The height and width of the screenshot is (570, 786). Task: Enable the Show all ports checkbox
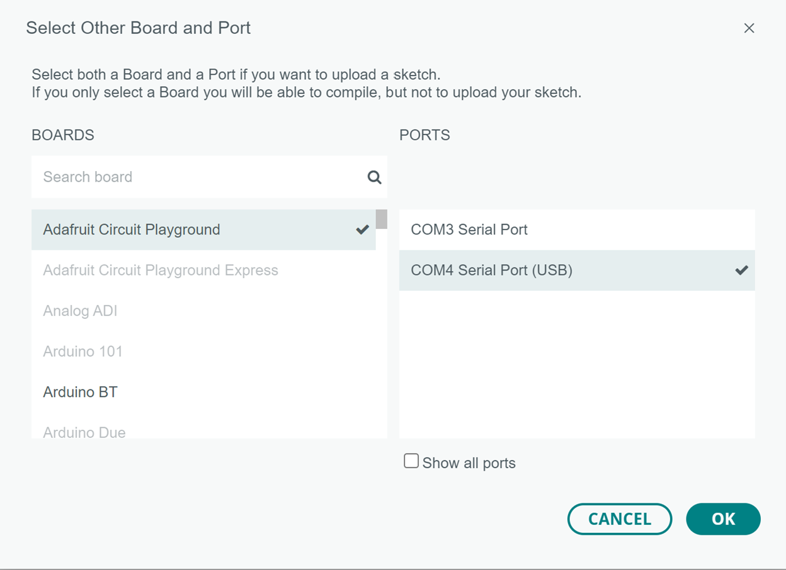[411, 461]
